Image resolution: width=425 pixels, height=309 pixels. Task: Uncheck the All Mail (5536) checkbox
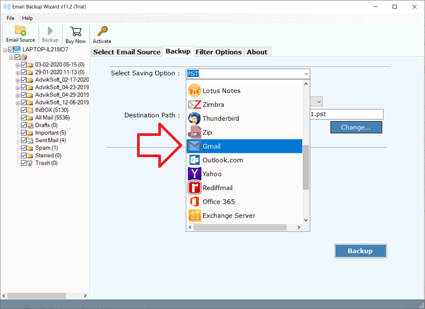pos(23,117)
